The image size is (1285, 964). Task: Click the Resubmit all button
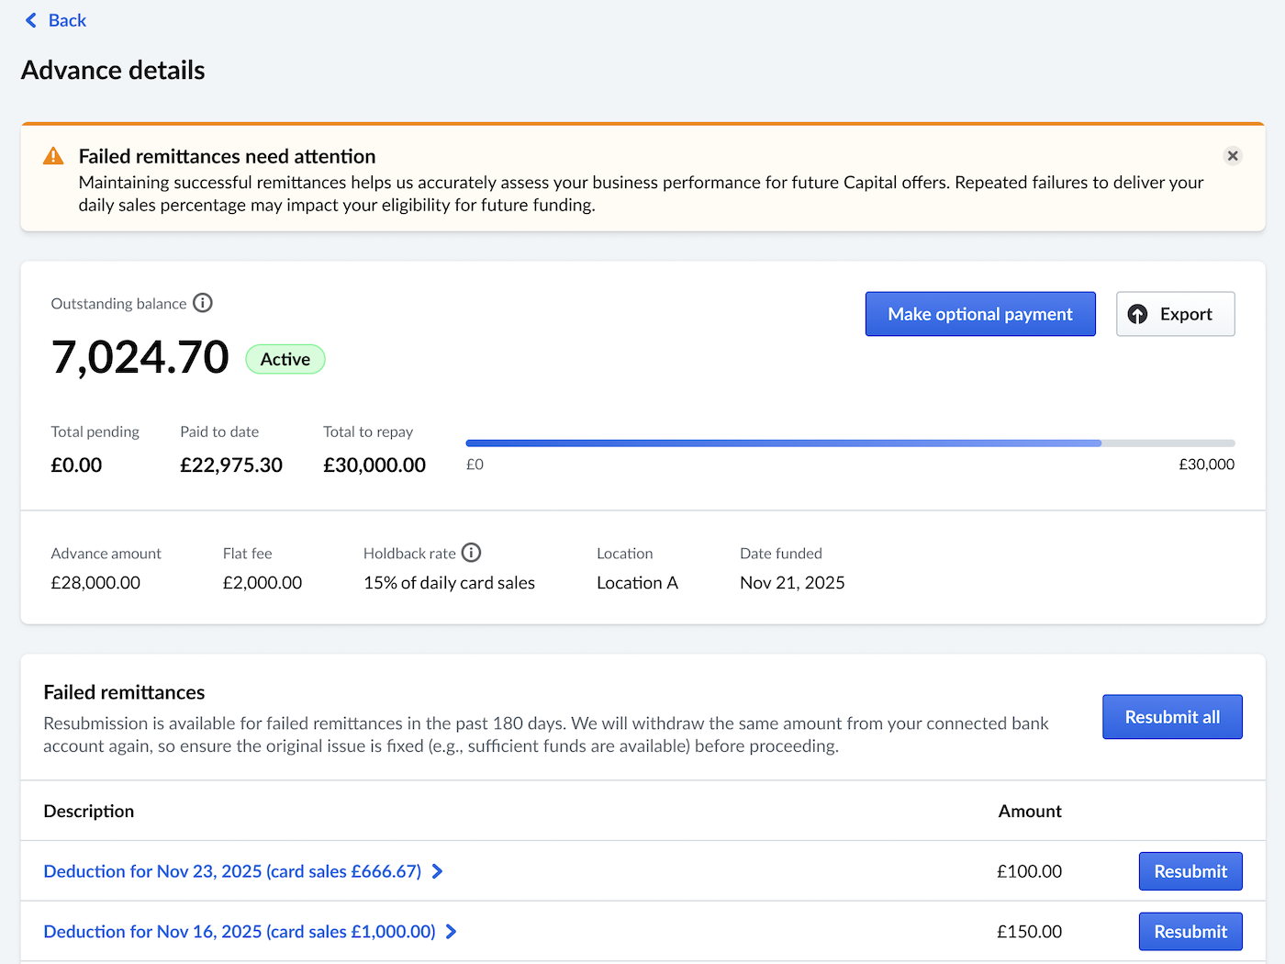(1172, 717)
